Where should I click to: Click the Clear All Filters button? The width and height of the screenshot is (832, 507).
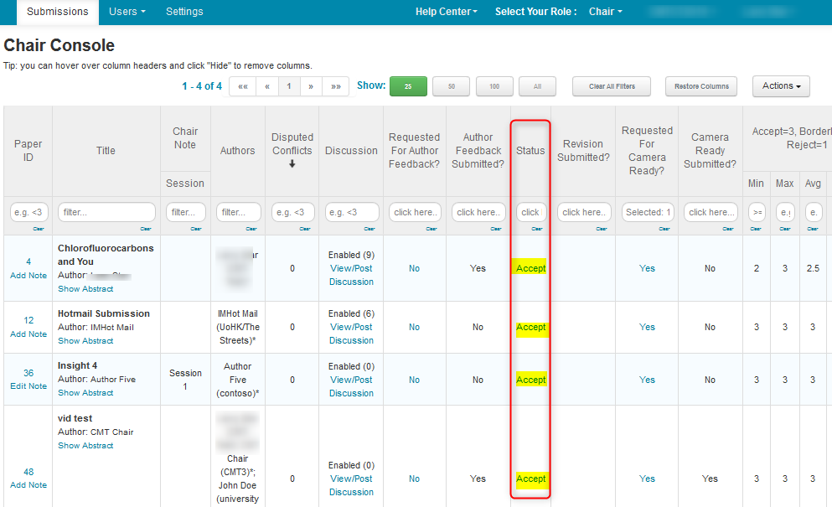[x=611, y=86]
